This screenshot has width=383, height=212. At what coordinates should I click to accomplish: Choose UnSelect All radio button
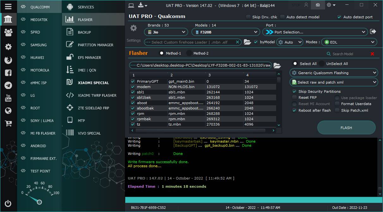tap(322, 63)
